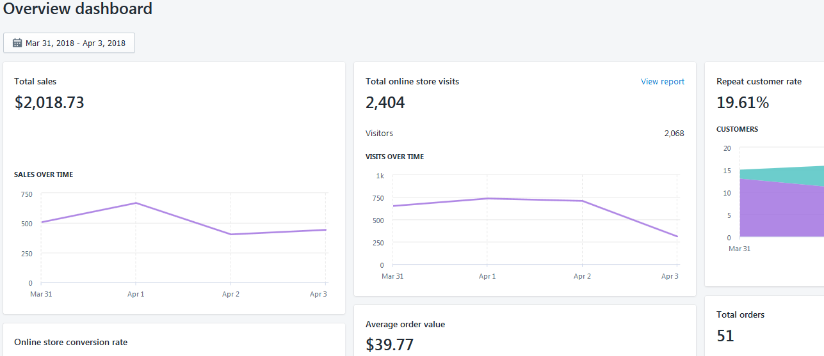Select the Repeat customer rate heading

759,82
